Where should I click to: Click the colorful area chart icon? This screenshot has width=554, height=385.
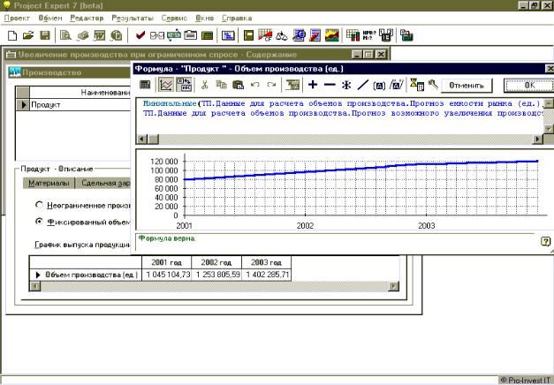pos(332,35)
